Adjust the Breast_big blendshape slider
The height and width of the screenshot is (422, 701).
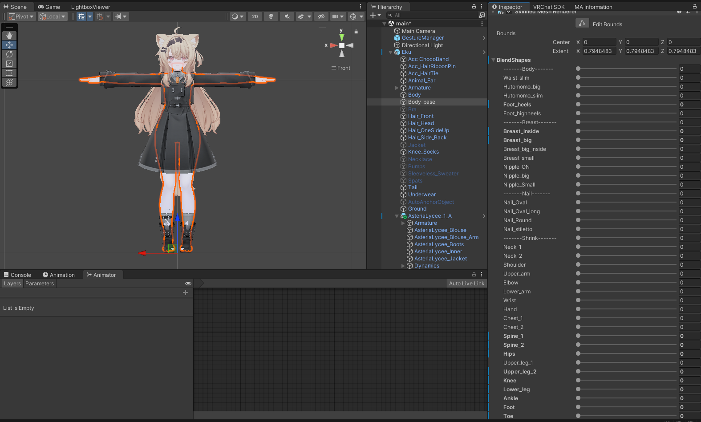click(x=578, y=140)
